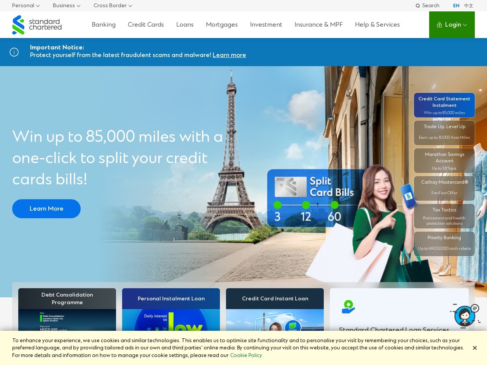The width and height of the screenshot is (487, 365).
Task: Open the Cookie Policy link
Action: (x=246, y=355)
